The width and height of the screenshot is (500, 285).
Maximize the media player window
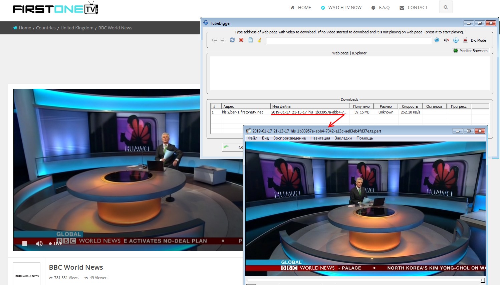coord(469,131)
